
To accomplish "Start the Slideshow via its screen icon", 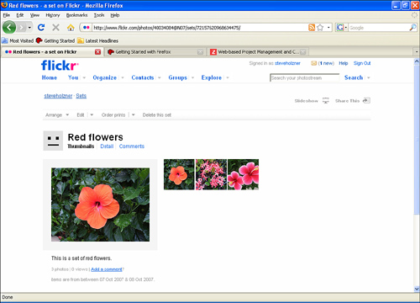I will click(x=325, y=101).
